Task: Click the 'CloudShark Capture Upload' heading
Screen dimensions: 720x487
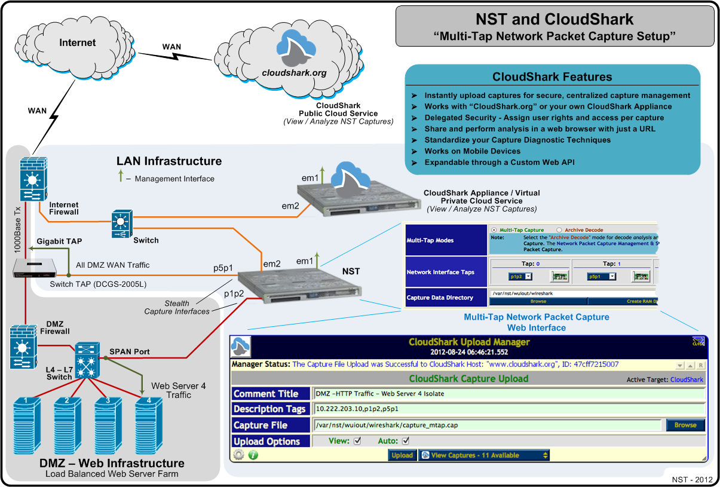Action: [468, 378]
